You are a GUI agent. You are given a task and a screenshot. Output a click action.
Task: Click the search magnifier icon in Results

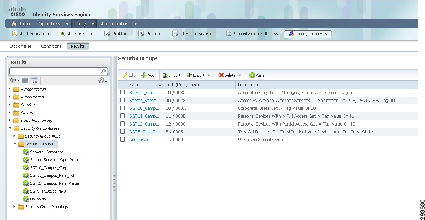click(x=103, y=71)
